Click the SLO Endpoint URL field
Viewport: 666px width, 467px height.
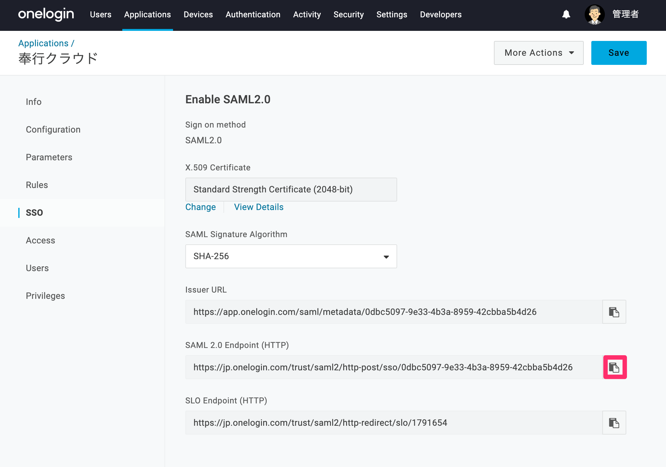tap(394, 423)
